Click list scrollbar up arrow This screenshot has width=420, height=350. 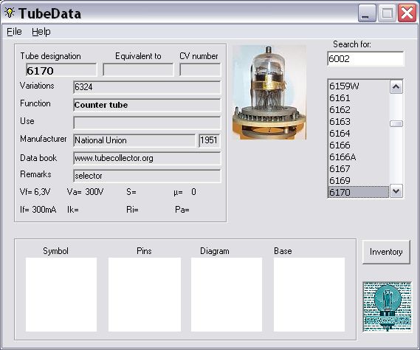[x=396, y=87]
